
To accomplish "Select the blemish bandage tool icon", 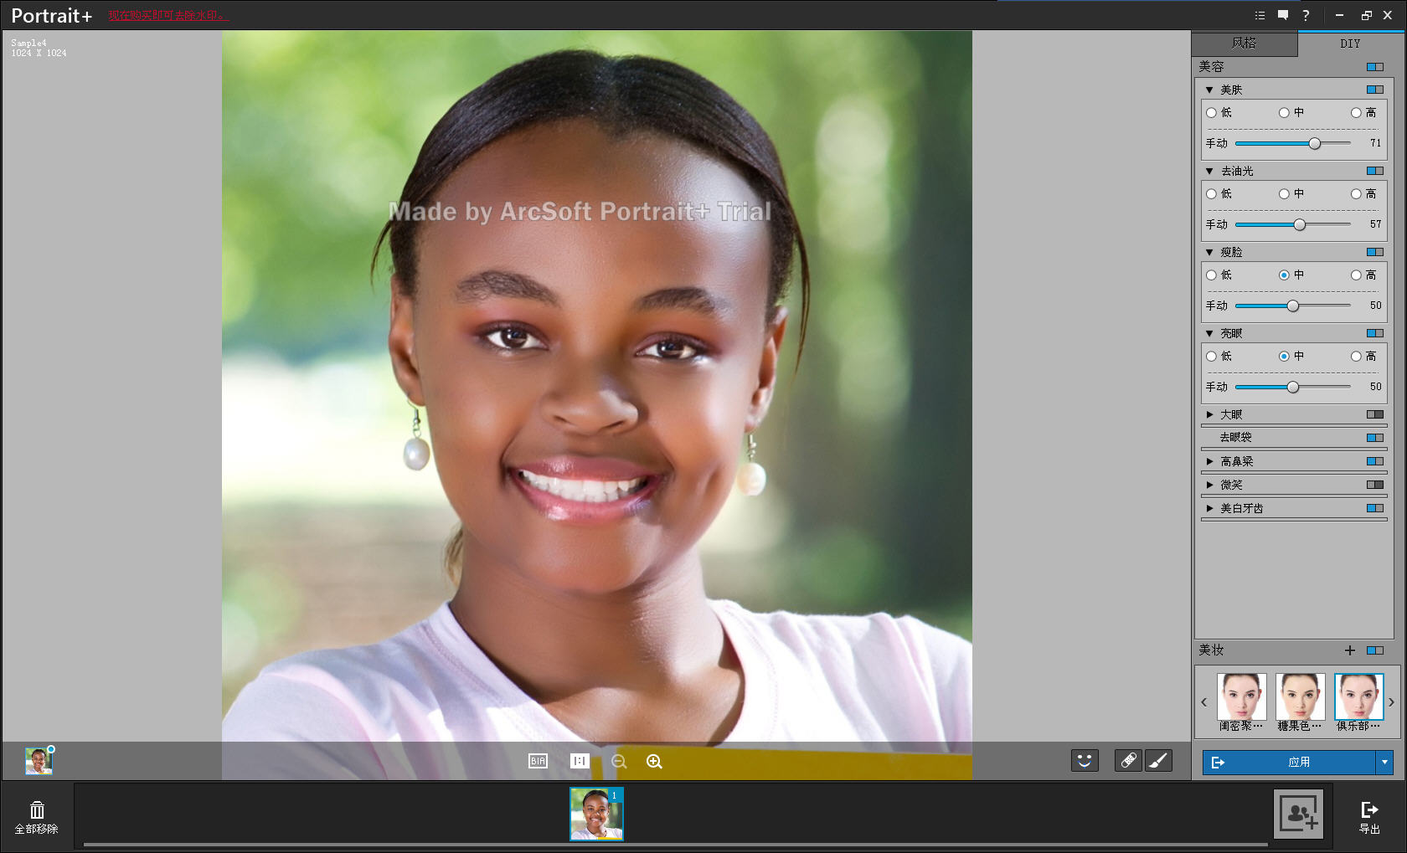I will coord(1128,760).
